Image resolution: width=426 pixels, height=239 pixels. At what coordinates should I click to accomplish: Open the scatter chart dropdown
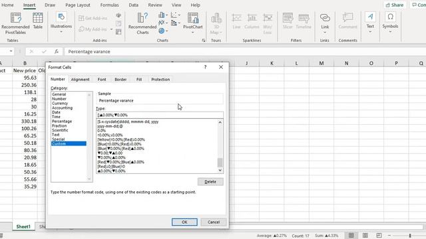(176, 15)
